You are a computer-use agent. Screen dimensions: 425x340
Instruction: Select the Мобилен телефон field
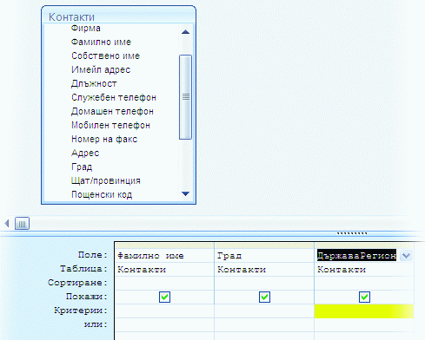(x=110, y=125)
